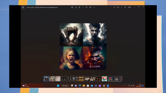Zoom in with the plus magnifier
This screenshot has width=166, height=93.
[125, 7]
